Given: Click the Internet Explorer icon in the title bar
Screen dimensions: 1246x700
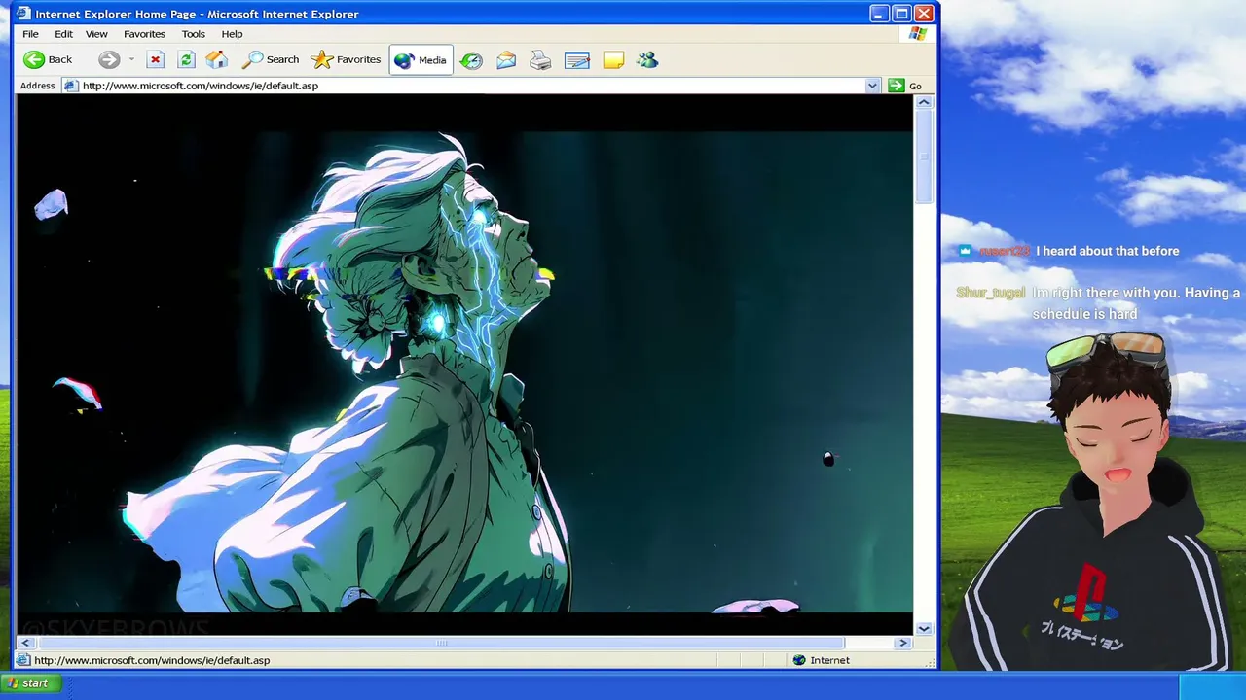Looking at the screenshot, I should click(x=23, y=14).
